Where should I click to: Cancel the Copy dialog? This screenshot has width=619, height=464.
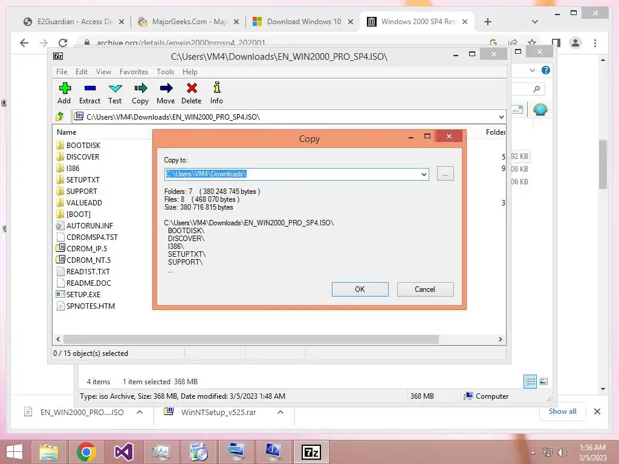tap(425, 289)
